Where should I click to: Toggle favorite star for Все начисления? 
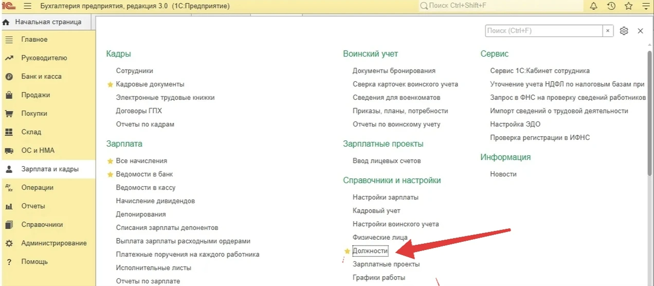pos(110,161)
